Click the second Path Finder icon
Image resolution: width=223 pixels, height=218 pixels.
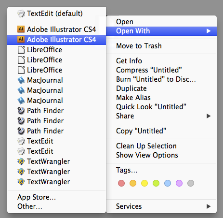tap(21, 121)
